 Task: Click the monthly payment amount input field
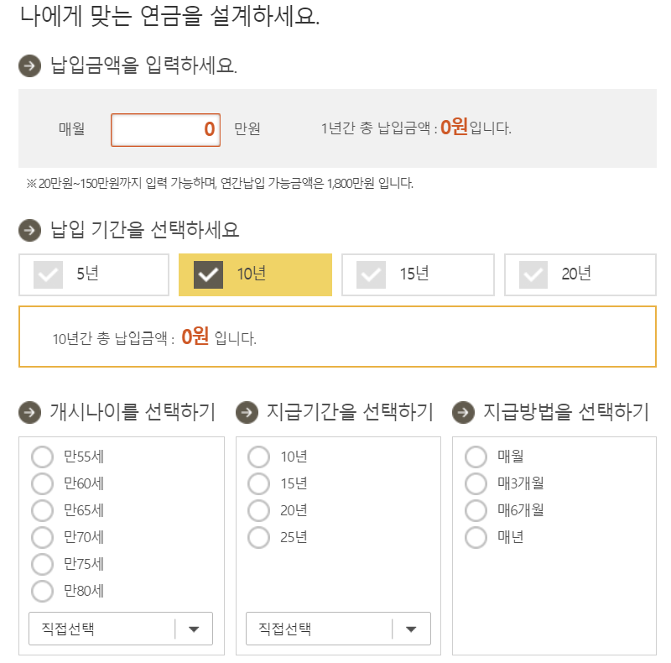165,130
